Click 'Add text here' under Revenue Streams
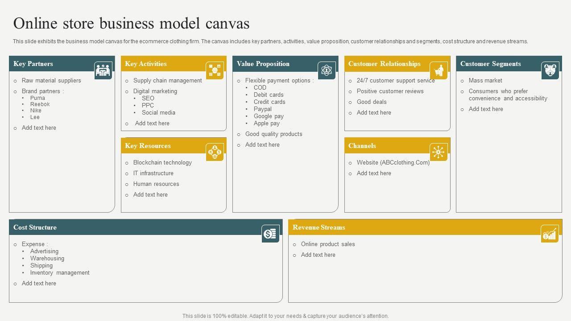 pos(318,255)
